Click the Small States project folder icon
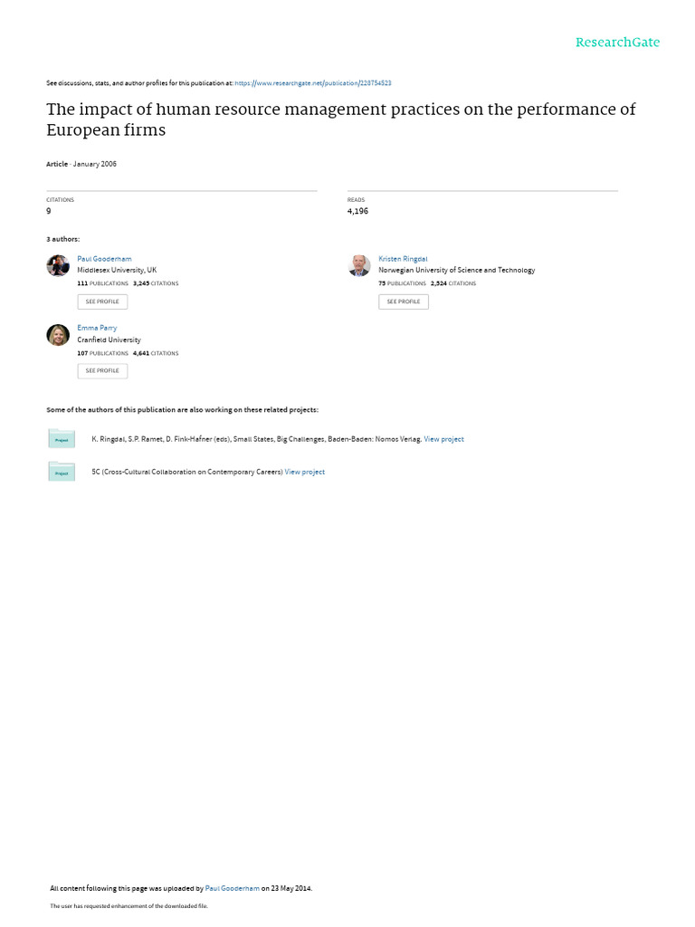This screenshot has width=695, height=927. click(x=62, y=439)
